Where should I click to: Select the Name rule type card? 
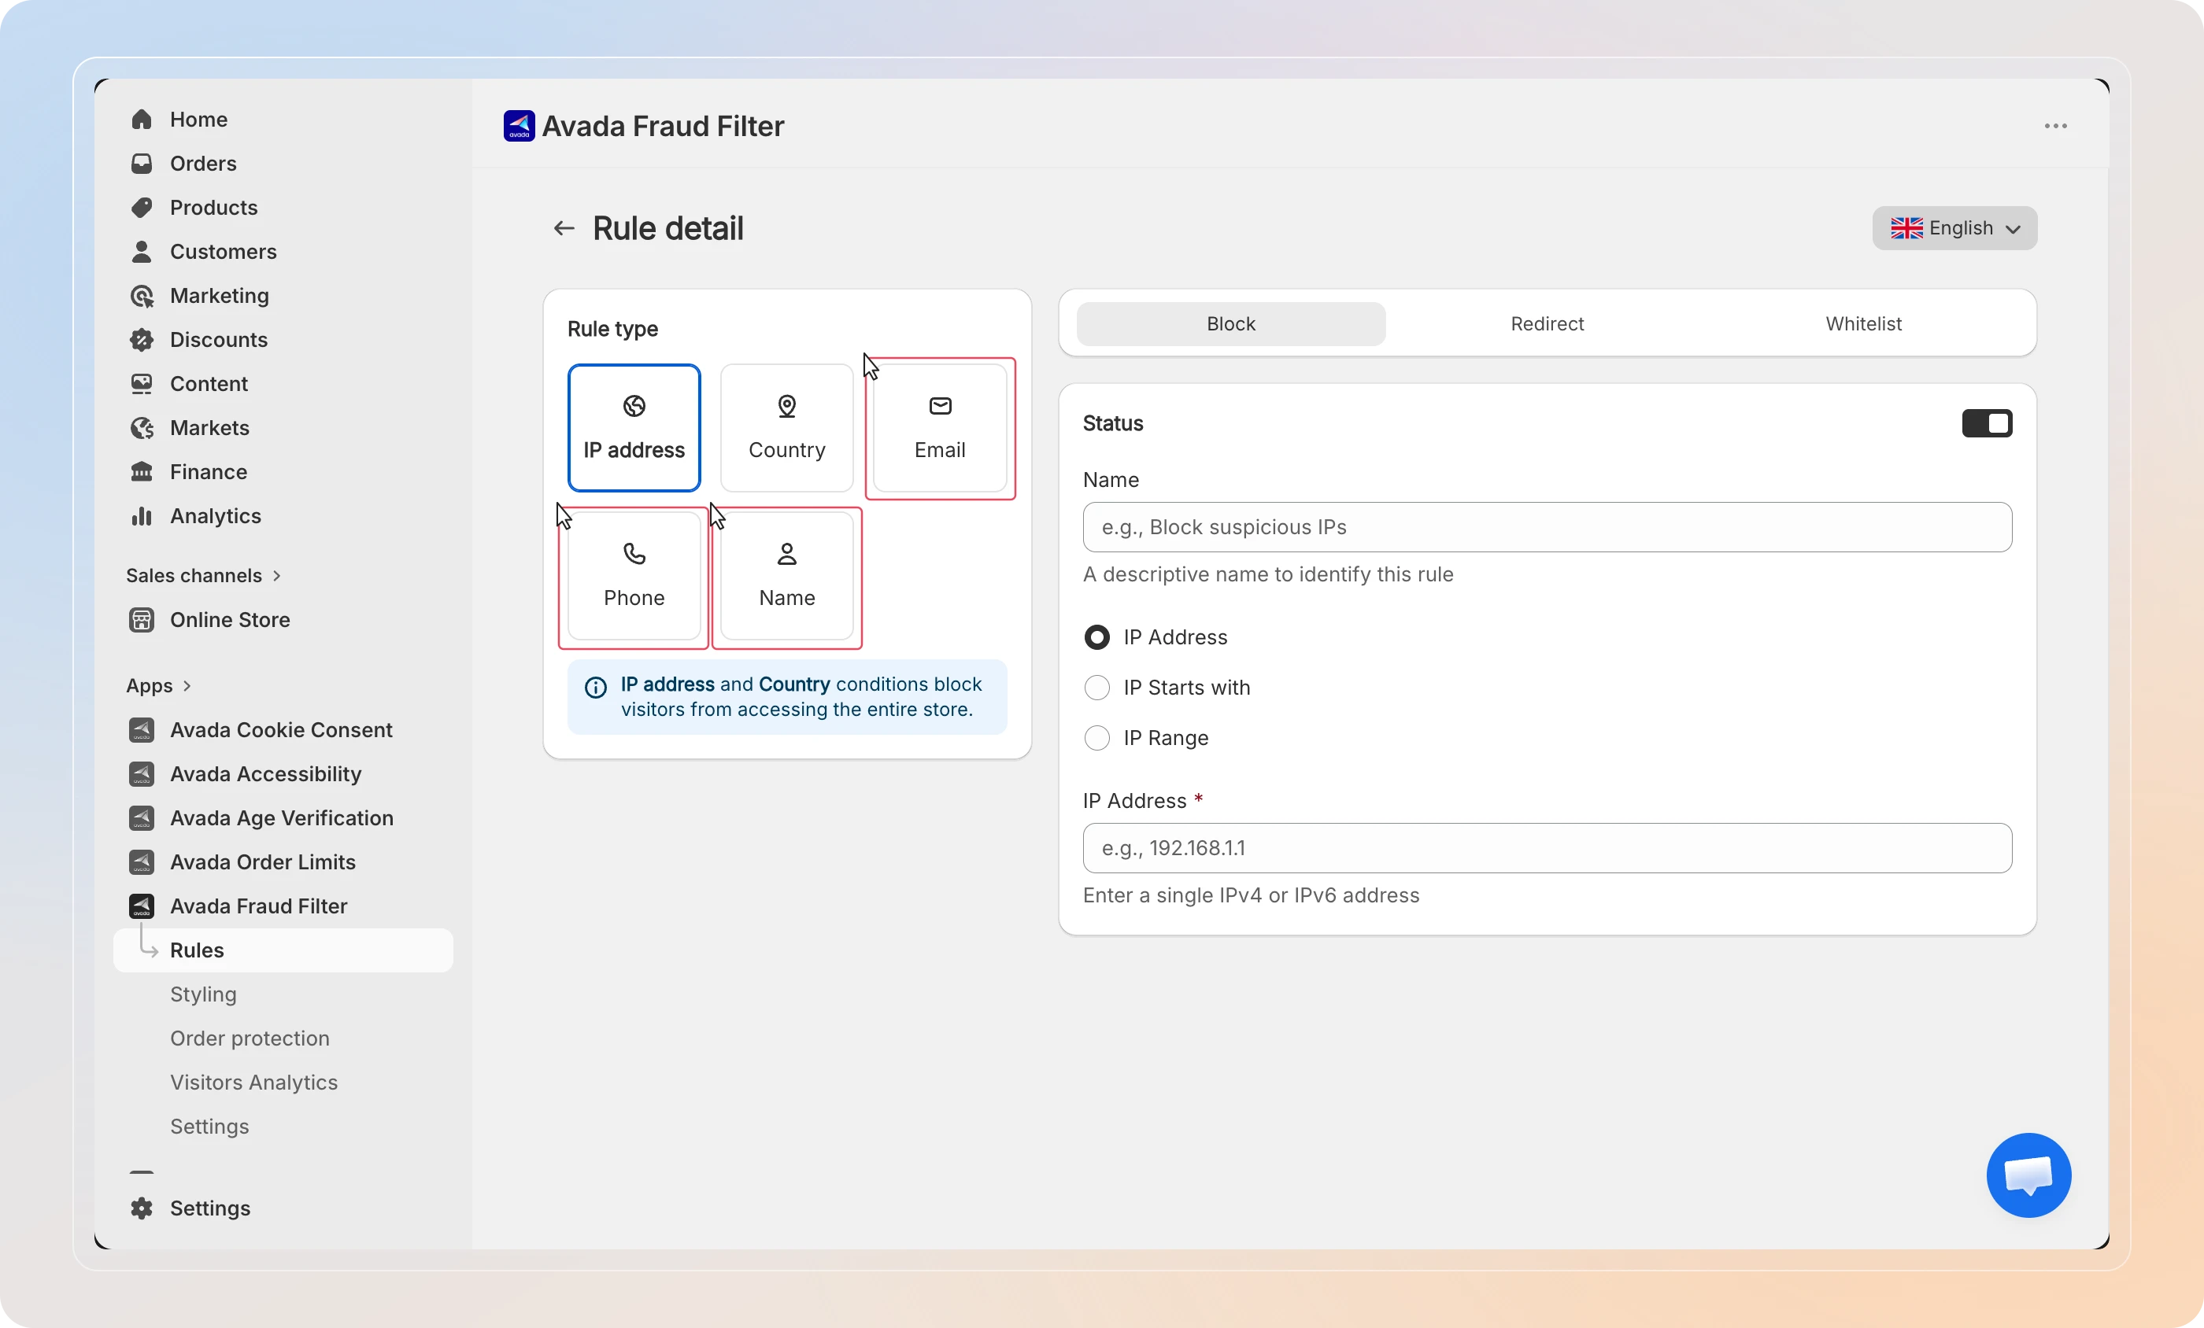[x=787, y=576]
